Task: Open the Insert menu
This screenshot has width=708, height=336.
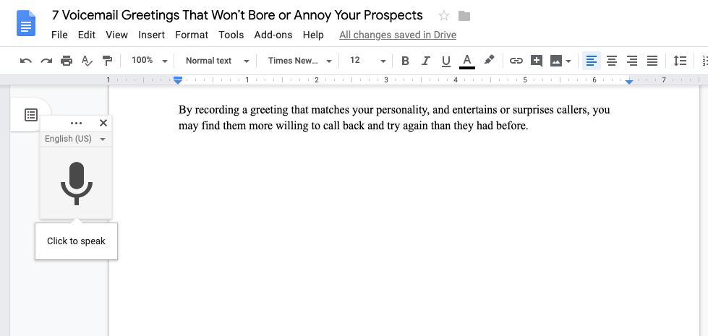Action: [152, 35]
